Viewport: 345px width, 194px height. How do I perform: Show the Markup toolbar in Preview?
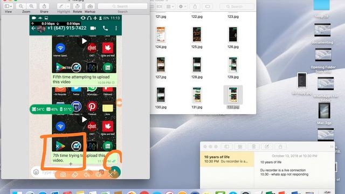click(x=90, y=6)
